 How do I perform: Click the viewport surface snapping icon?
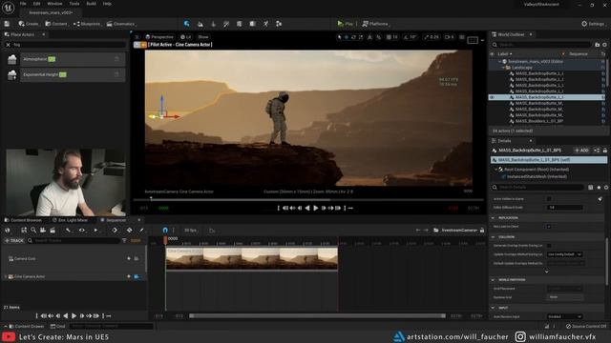coord(379,37)
